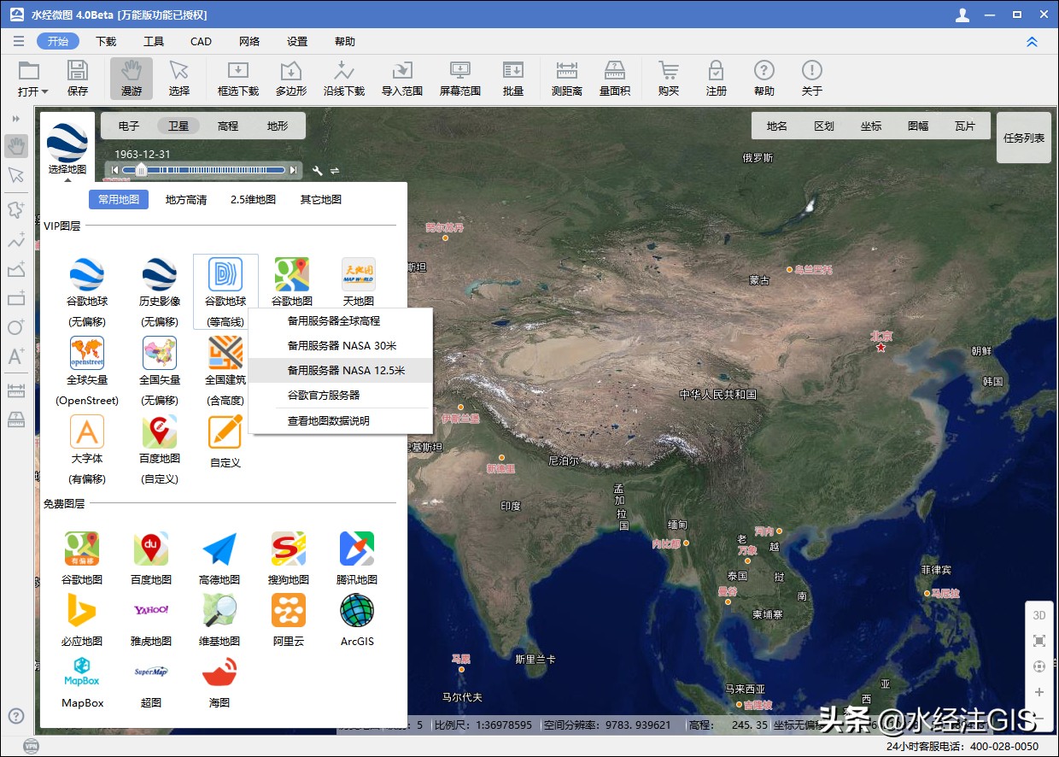Viewport: 1059px width, 757px height.
Task: Activate the 漫游 pan tool
Action: pyautogui.click(x=132, y=78)
